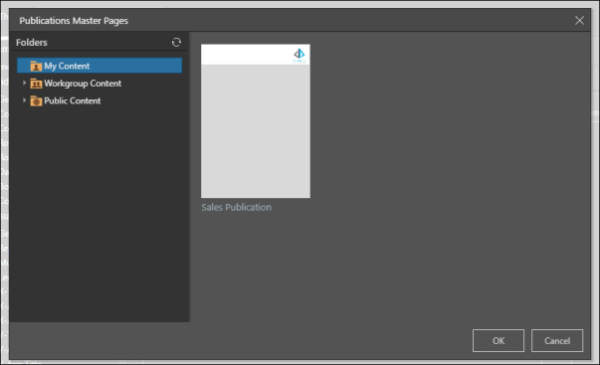This screenshot has width=600, height=365.
Task: Click the Workgroup Content folder icon
Action: pyautogui.click(x=36, y=83)
